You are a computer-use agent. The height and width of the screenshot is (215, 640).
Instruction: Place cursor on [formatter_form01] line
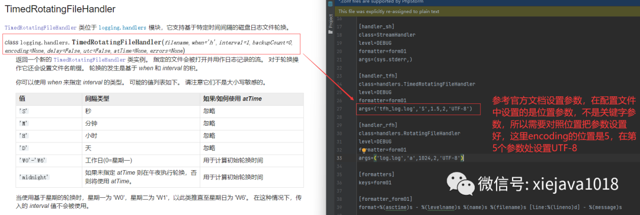tap(385, 198)
